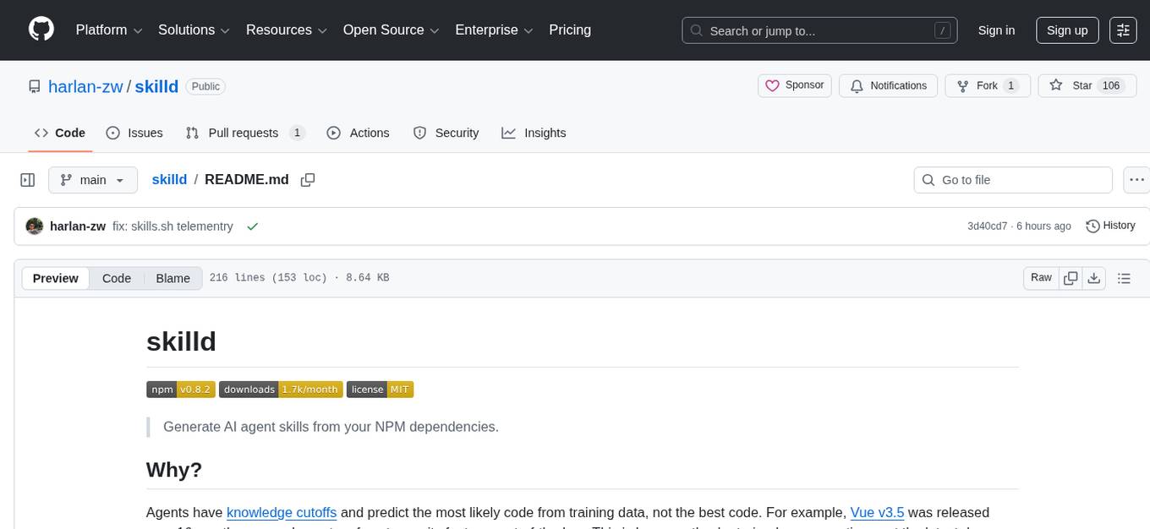Expand the Open Source menu
The height and width of the screenshot is (529, 1150).
coord(391,30)
